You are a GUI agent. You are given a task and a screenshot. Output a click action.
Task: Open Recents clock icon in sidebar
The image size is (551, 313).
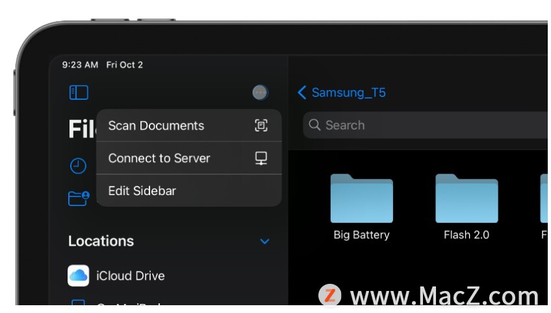click(x=78, y=166)
